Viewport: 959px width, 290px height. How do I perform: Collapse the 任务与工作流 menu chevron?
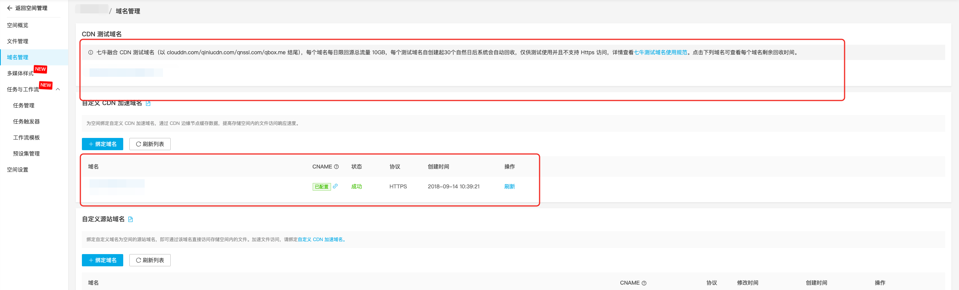58,89
